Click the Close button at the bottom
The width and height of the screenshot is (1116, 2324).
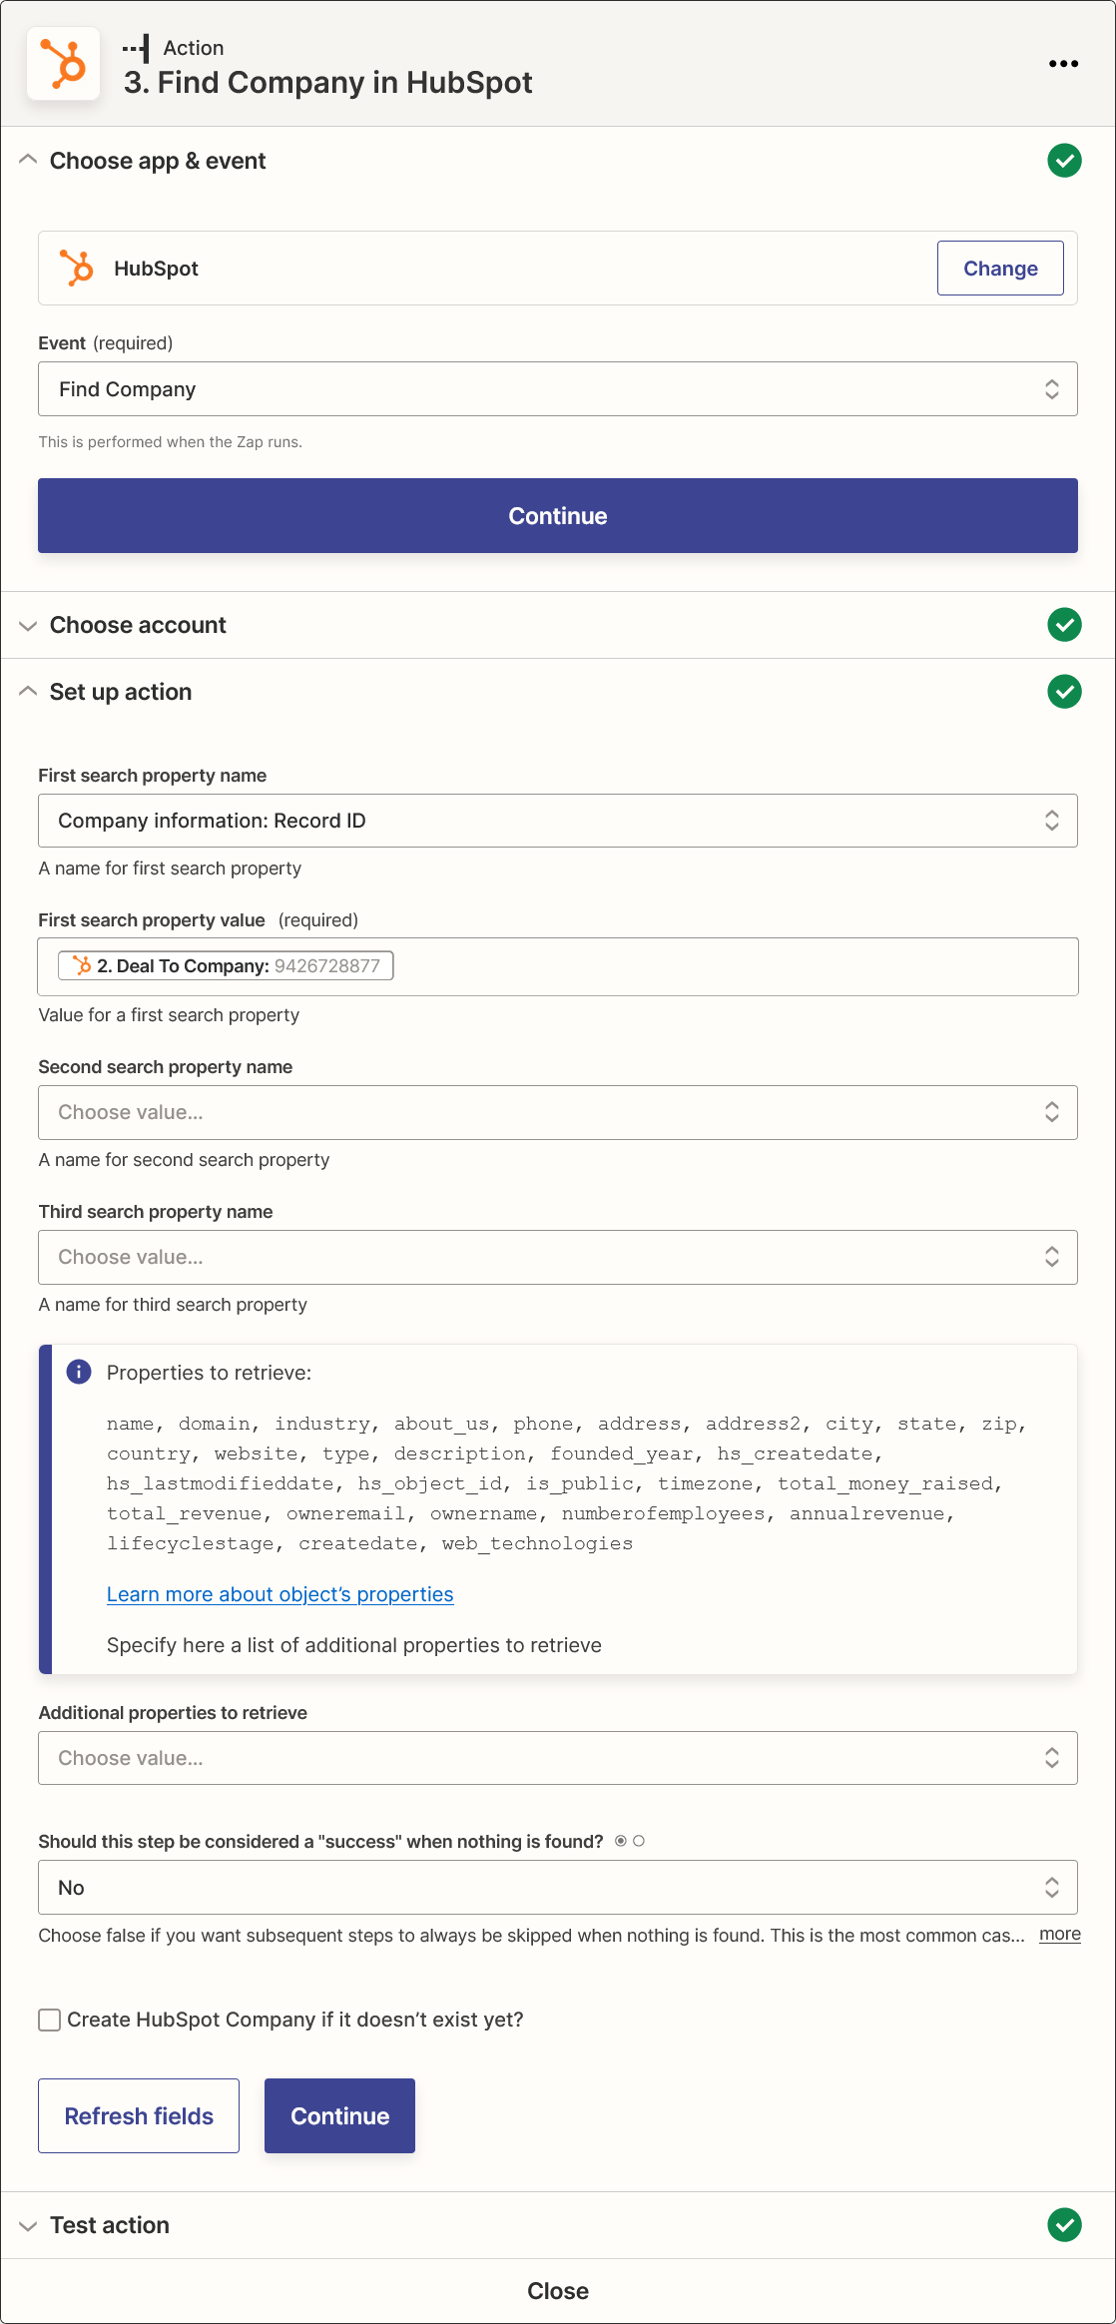pos(558,2291)
